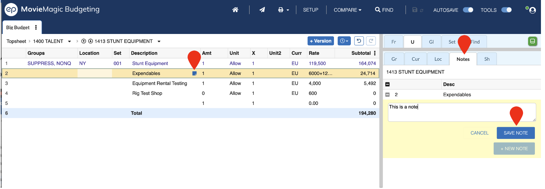Click the Undo arrow button

(359, 41)
